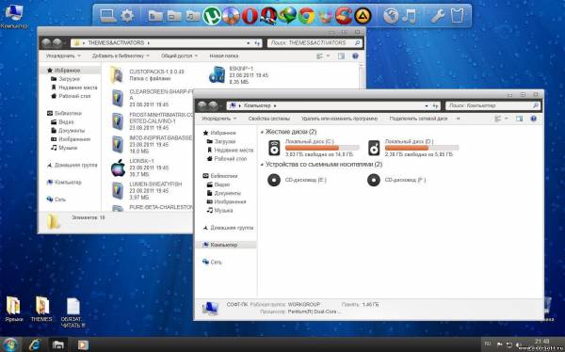
Task: Click disk (C:) usage bar
Action: coord(322,148)
